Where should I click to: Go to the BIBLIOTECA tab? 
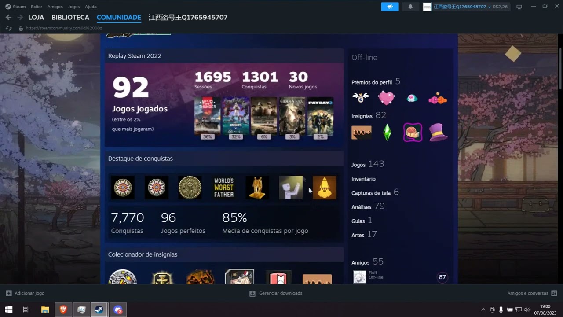pos(70,17)
